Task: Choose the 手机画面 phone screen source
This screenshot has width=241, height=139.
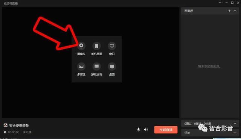Action: [x=96, y=46]
